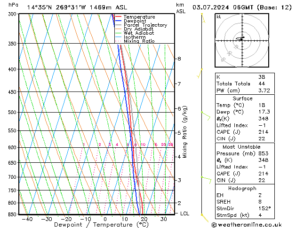The image size is (296, 228).
Task: Select the wind barb at 850 hPa
Action: (204, 217)
